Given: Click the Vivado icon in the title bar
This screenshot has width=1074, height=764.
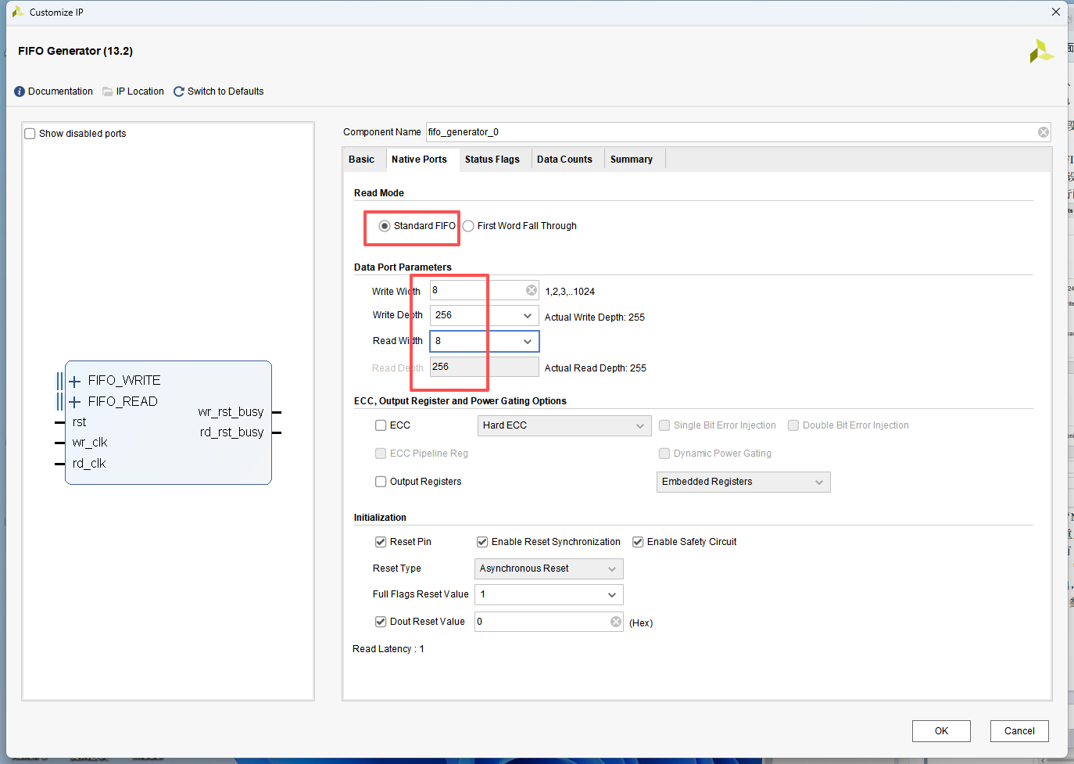Looking at the screenshot, I should pos(17,12).
